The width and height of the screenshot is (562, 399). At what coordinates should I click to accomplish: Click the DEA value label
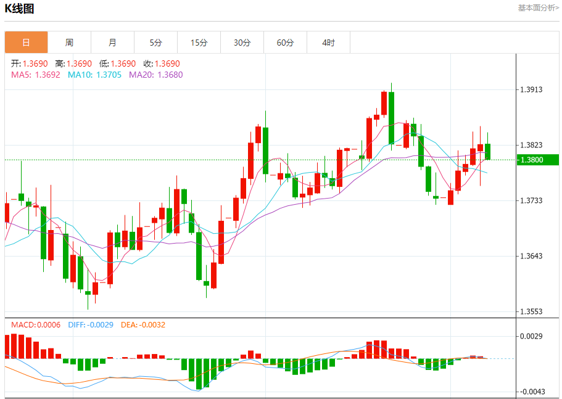pyautogui.click(x=143, y=325)
